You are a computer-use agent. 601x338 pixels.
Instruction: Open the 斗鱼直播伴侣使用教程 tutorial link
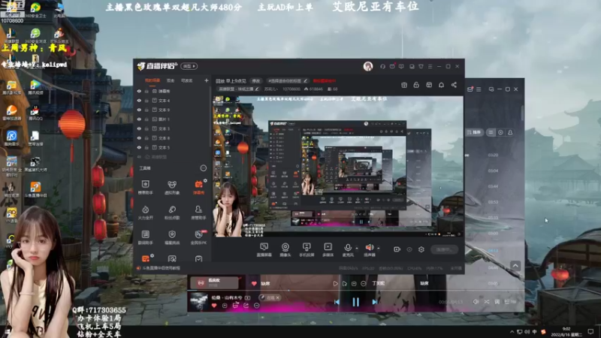pos(161,268)
